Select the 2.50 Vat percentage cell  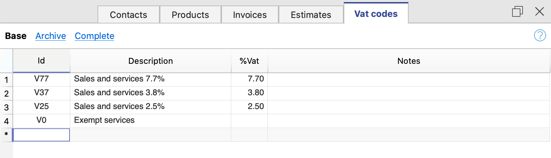(x=249, y=107)
